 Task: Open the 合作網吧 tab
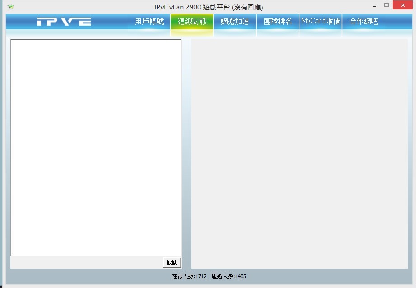[364, 22]
